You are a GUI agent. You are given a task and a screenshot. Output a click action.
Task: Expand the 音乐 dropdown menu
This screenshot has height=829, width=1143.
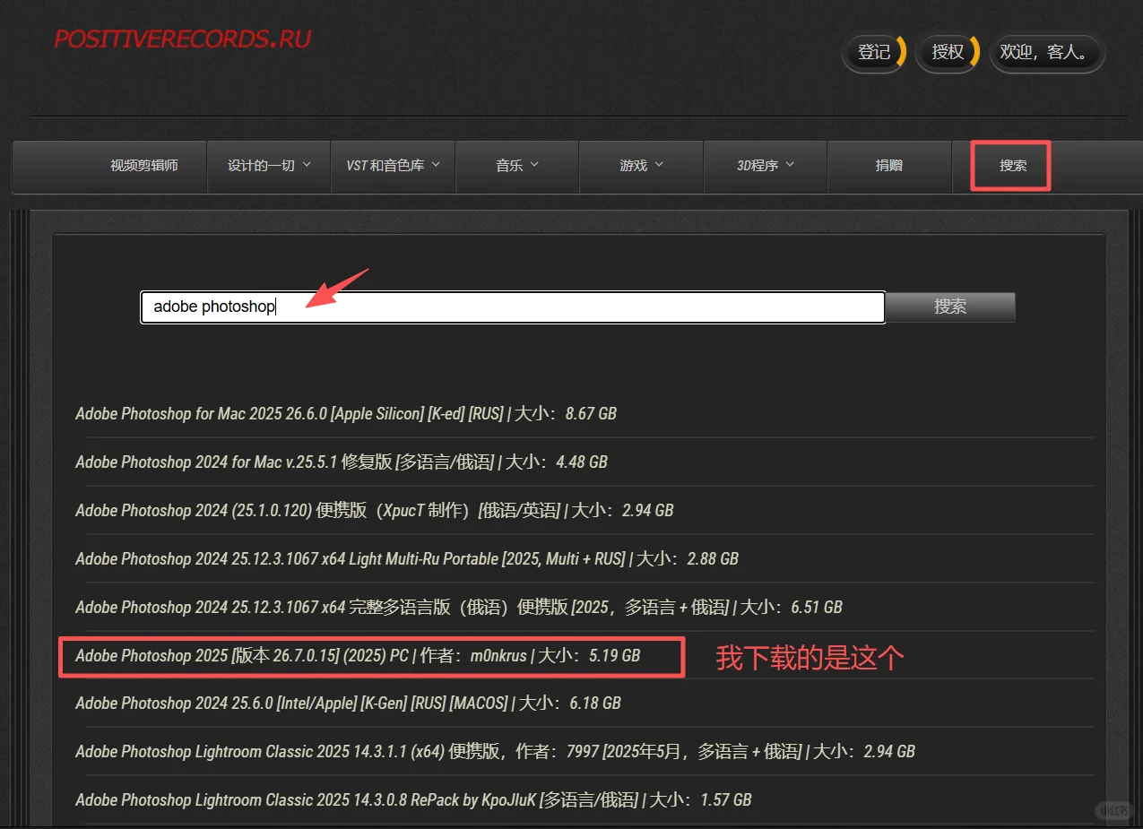517,166
